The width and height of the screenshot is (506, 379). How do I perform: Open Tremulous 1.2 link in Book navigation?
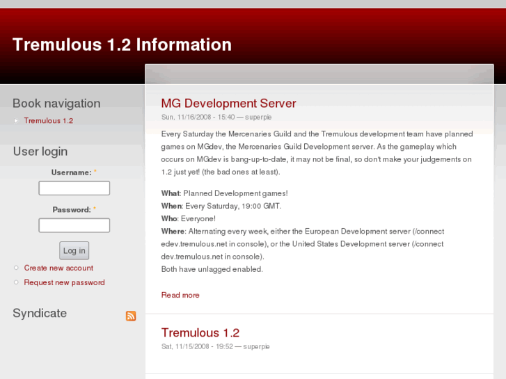pos(49,121)
